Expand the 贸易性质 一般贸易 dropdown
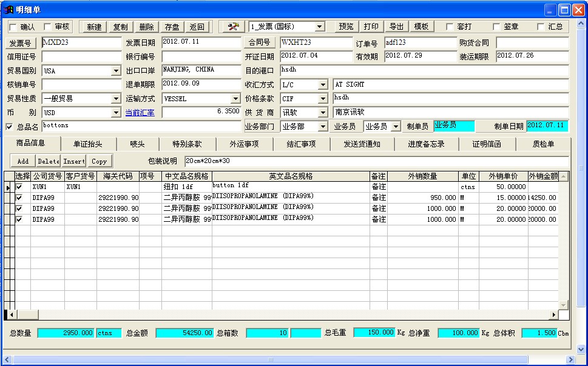The height and width of the screenshot is (366, 588). [116, 99]
